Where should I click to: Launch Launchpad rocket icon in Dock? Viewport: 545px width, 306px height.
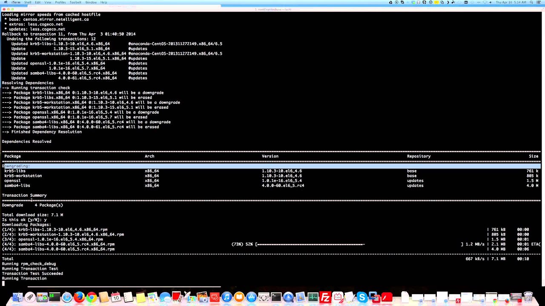[30, 297]
